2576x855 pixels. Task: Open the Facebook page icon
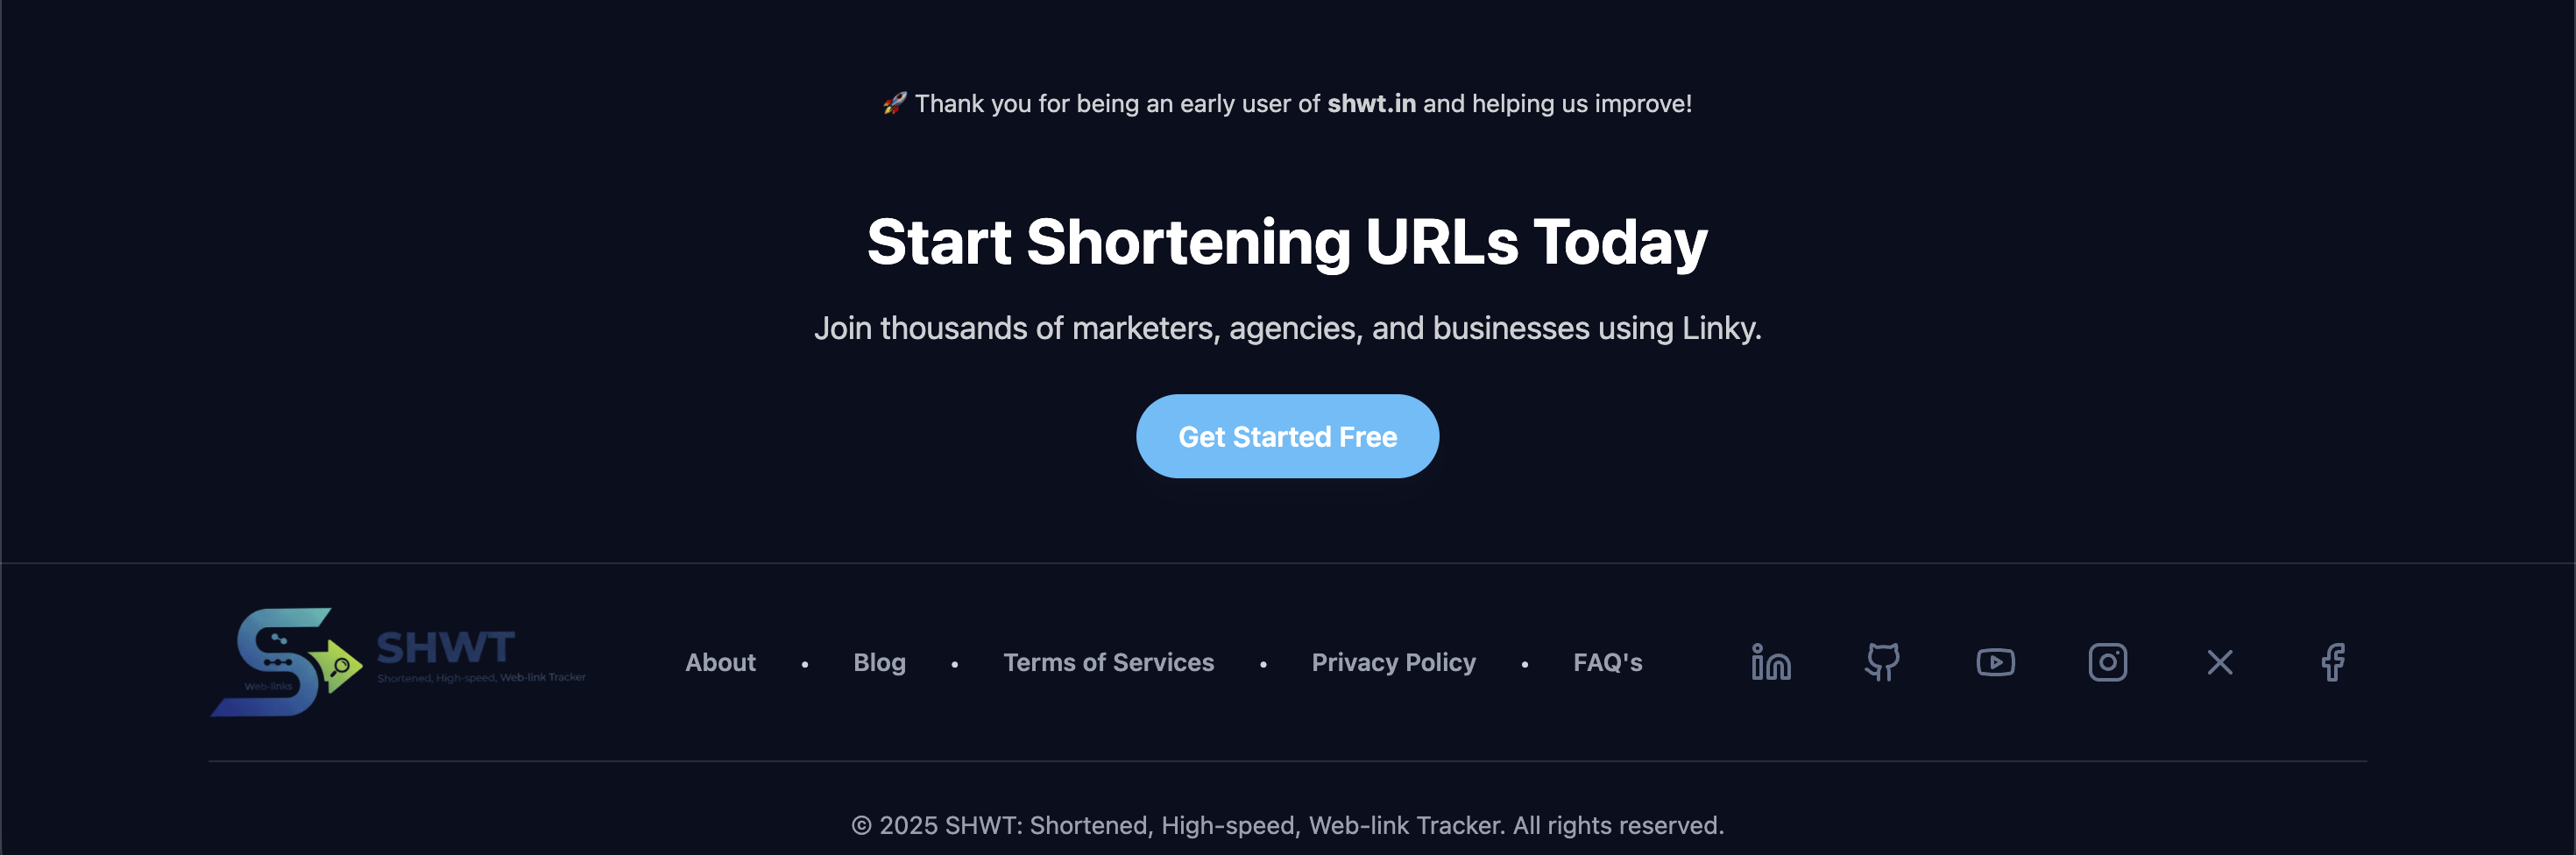[x=2334, y=662]
